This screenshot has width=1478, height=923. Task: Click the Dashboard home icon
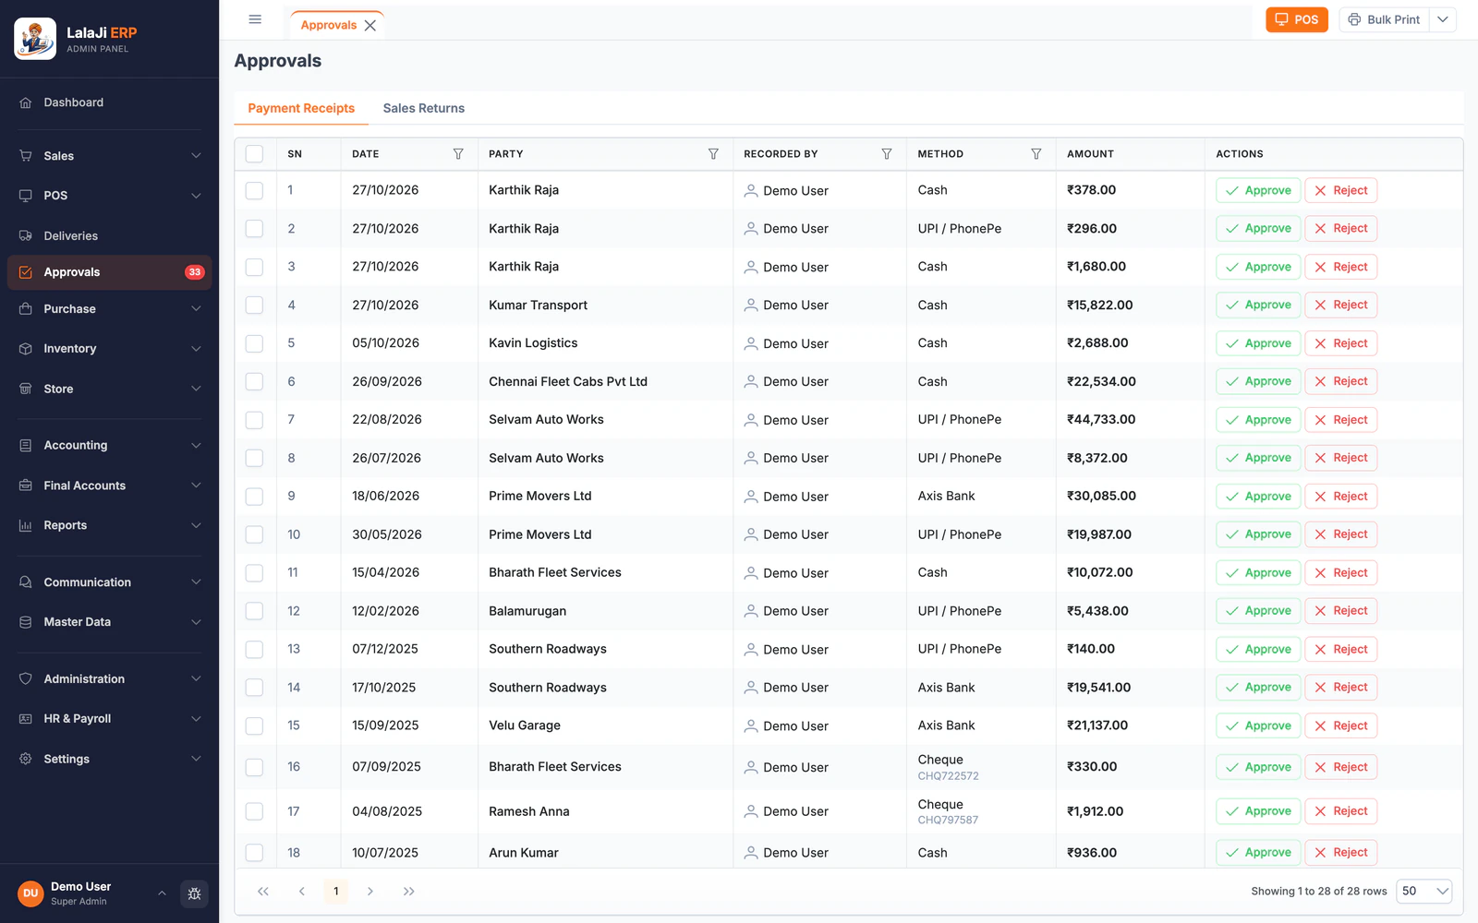(x=26, y=102)
